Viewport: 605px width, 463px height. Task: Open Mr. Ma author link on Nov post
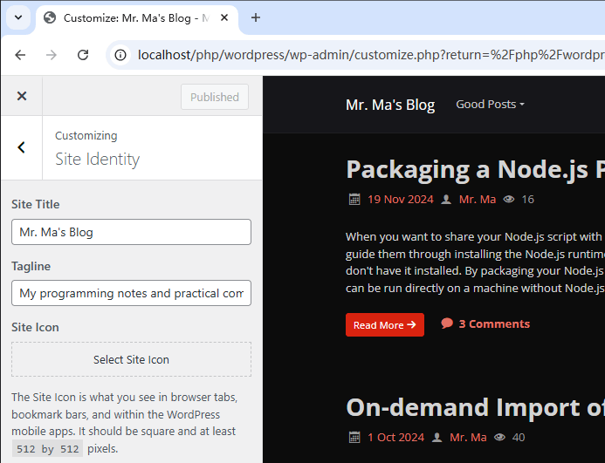[x=478, y=200]
